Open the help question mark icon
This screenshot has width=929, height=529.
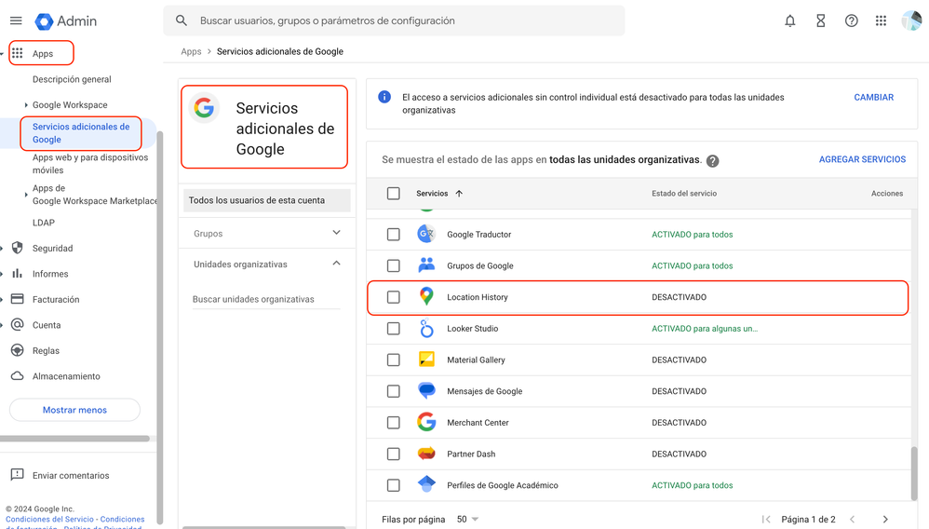[x=852, y=20]
